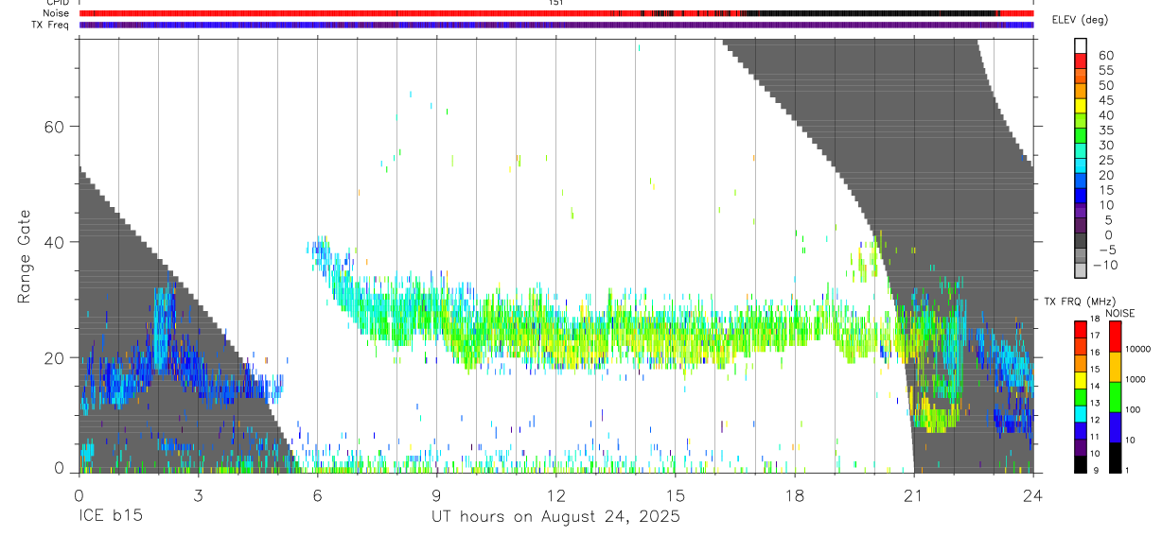Click the red Noise bar at top
This screenshot has width=1162, height=536.
tap(556, 13)
